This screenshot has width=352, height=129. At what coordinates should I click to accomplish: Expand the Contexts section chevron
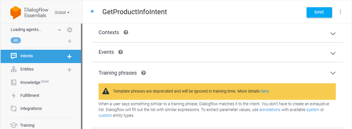point(333,34)
